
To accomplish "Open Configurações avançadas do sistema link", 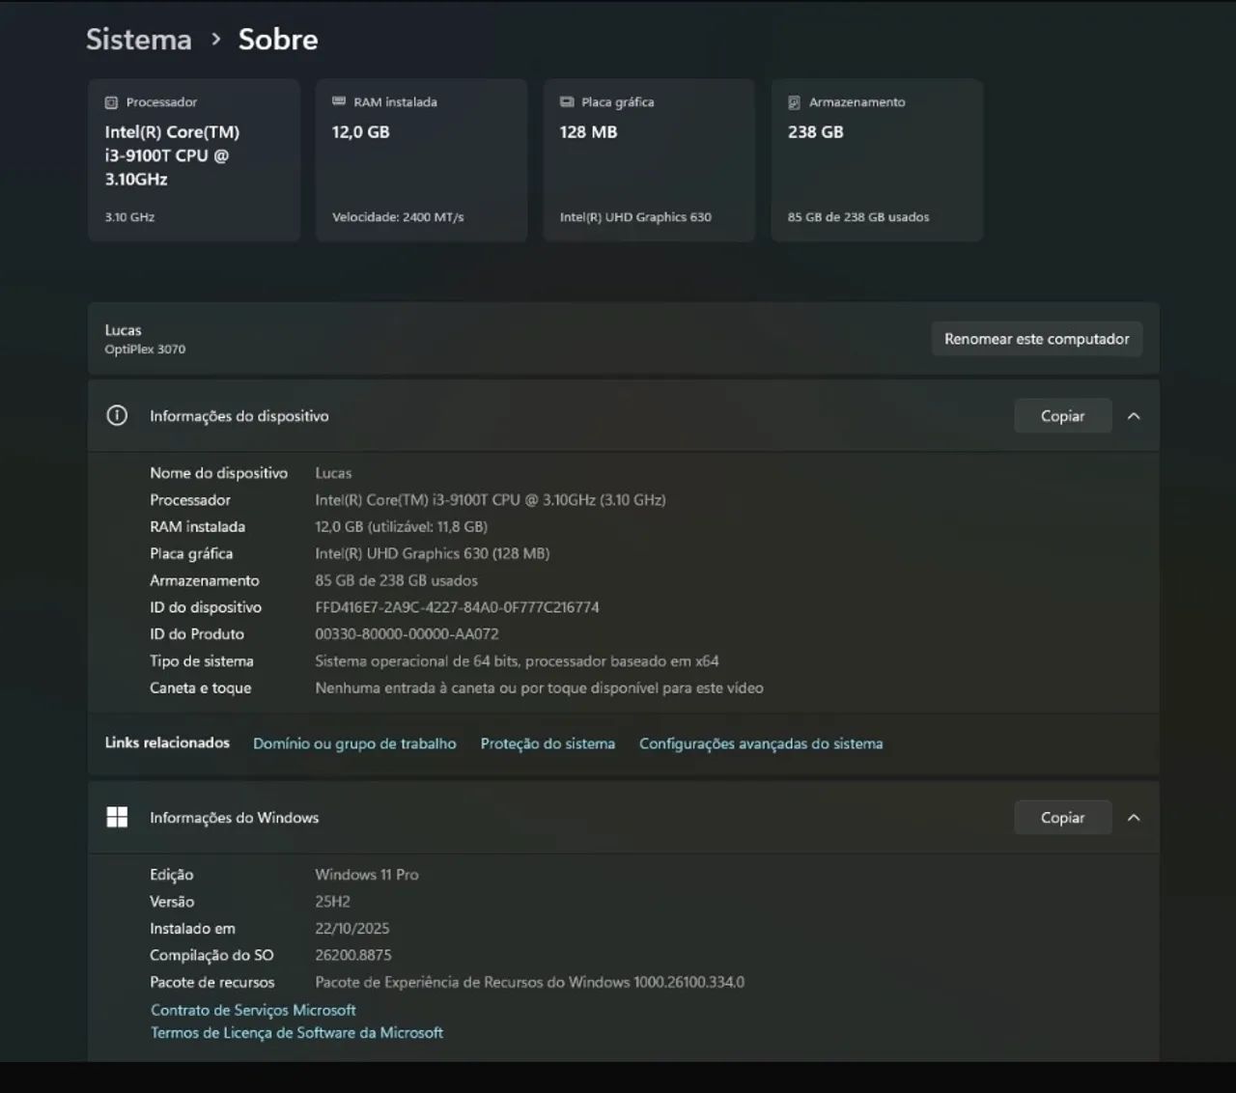I will (x=761, y=743).
